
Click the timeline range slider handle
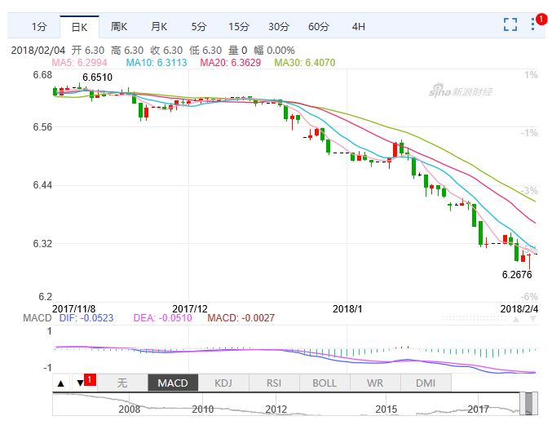pos(529,403)
